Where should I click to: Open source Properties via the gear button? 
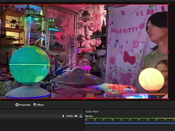[23, 105]
